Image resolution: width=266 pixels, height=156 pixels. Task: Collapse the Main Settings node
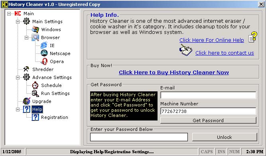(x=18, y=22)
